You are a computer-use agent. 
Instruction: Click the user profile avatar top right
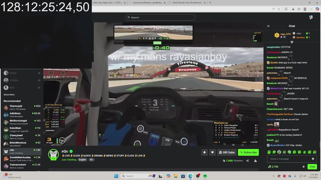click(311, 17)
